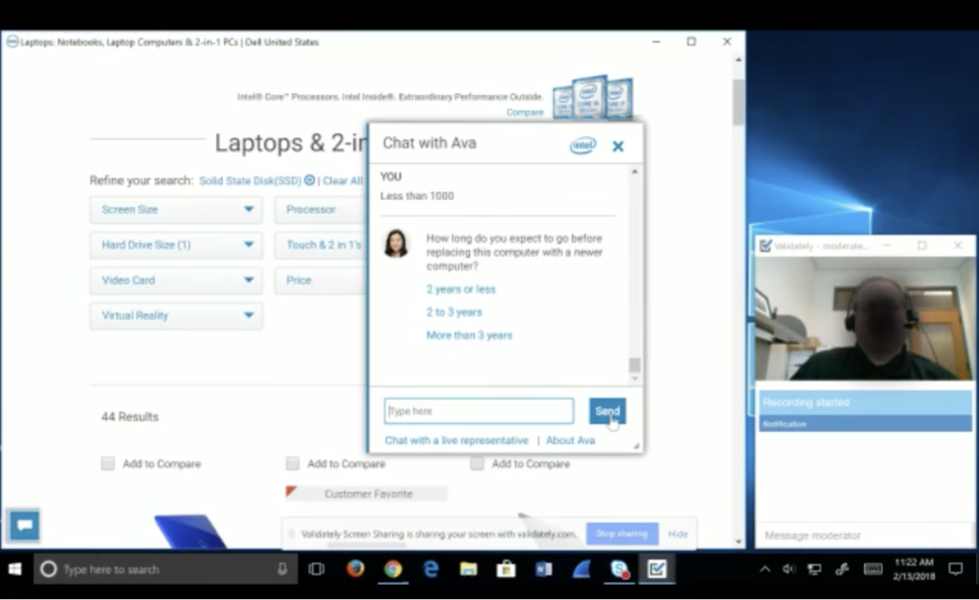
Task: Open Task View on the taskbar
Action: pyautogui.click(x=317, y=569)
